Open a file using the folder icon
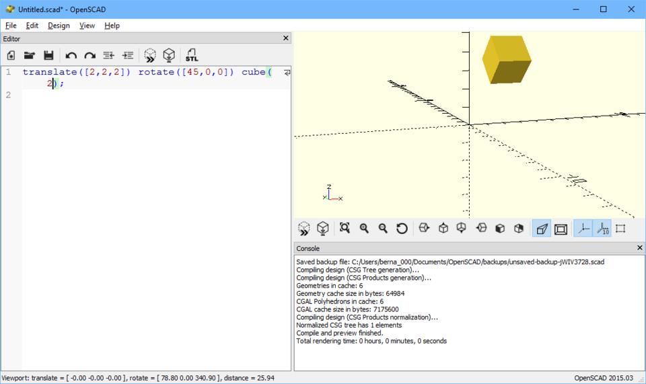This screenshot has width=646, height=384. click(30, 56)
